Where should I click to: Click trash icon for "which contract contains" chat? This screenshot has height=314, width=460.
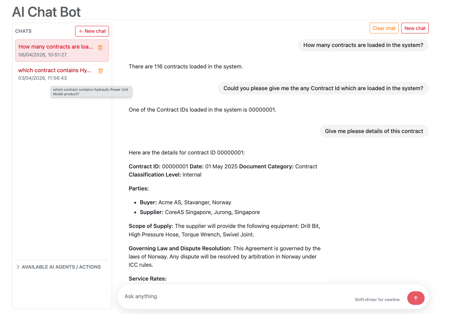100,71
